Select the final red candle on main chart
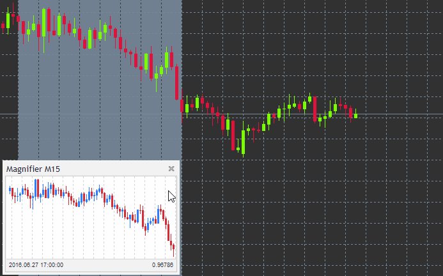The image size is (443, 276). pyautogui.click(x=350, y=112)
